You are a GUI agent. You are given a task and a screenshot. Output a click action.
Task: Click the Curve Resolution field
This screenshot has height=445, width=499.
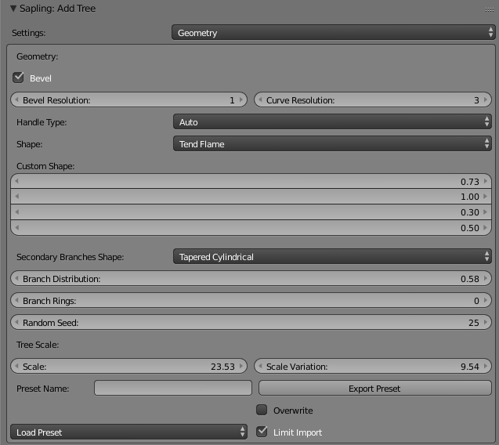click(373, 100)
